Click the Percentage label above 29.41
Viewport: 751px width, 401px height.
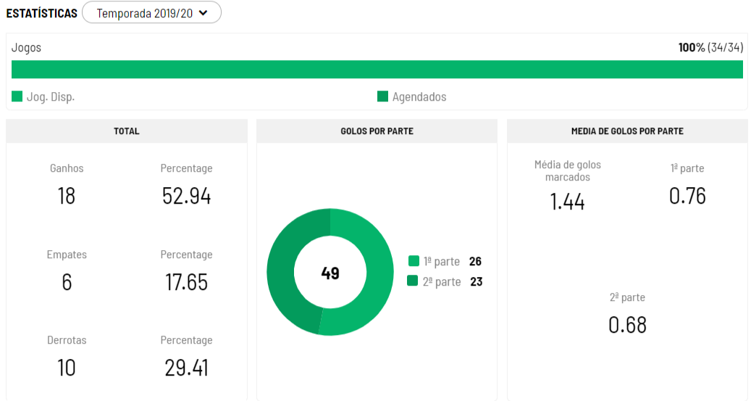coord(186,340)
